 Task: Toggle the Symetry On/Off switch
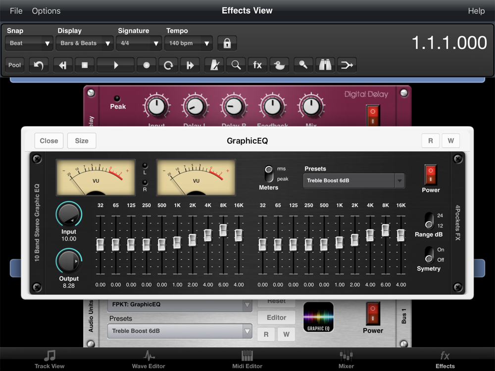pyautogui.click(x=429, y=255)
